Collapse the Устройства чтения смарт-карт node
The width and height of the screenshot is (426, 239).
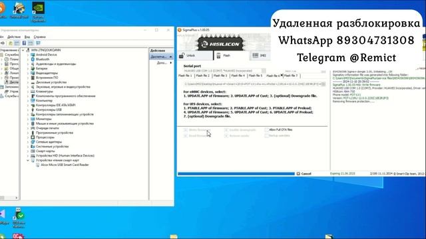click(x=28, y=161)
